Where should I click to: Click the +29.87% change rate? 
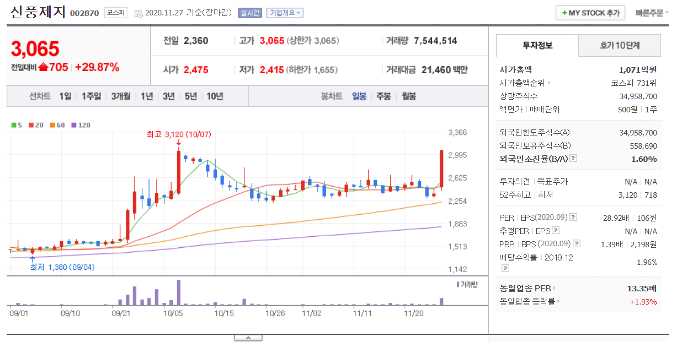click(97, 67)
